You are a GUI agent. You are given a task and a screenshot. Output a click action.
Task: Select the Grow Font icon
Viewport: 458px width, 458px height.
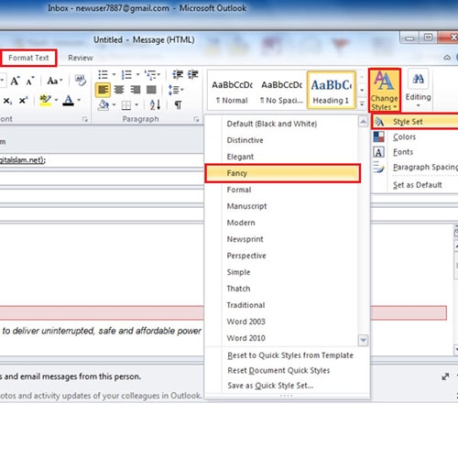15,81
